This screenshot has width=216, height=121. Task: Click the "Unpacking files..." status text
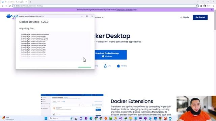pyautogui.click(x=27, y=29)
